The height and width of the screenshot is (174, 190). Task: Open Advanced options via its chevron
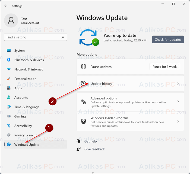(178, 102)
